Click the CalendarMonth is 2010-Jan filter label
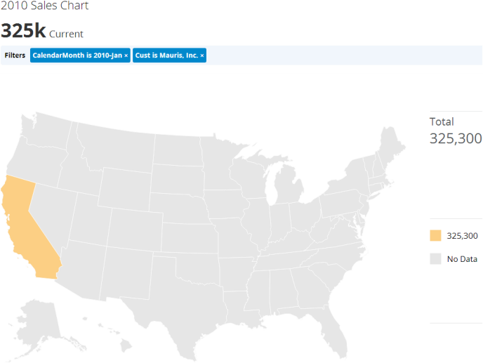Screen dimensions: 483x363 click(x=77, y=55)
